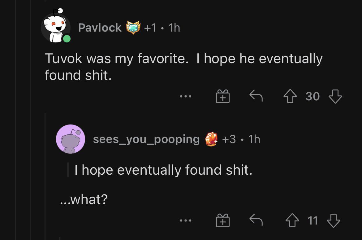
Task: Open sees_you_pooping's profile via username
Action: point(146,139)
